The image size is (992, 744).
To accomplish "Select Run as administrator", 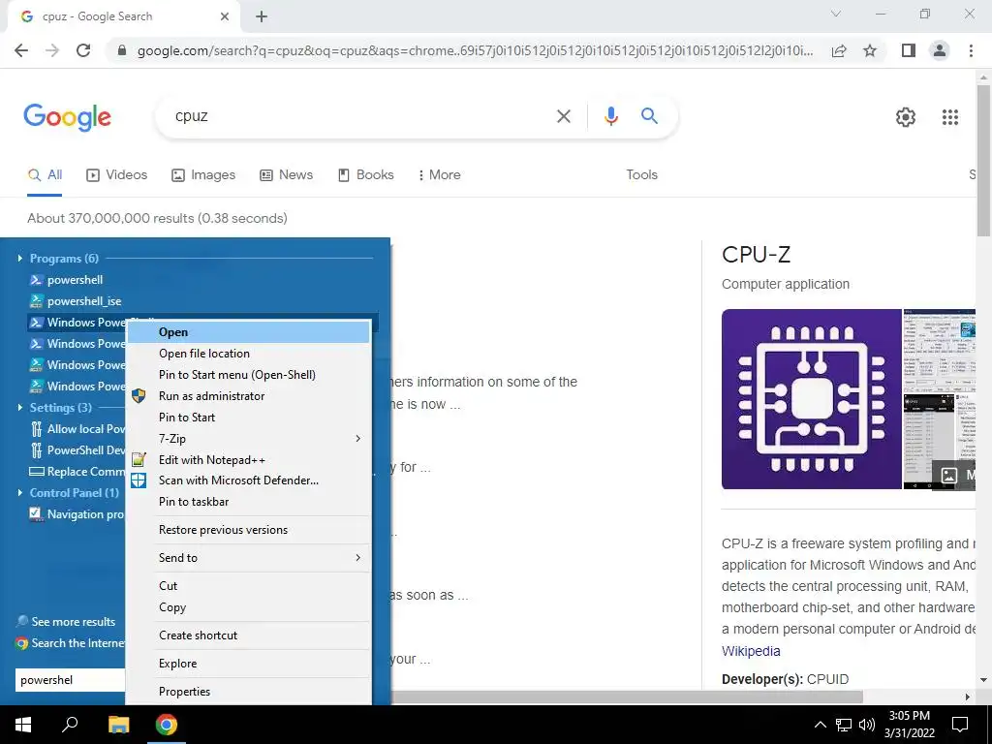I will click(x=248, y=396).
